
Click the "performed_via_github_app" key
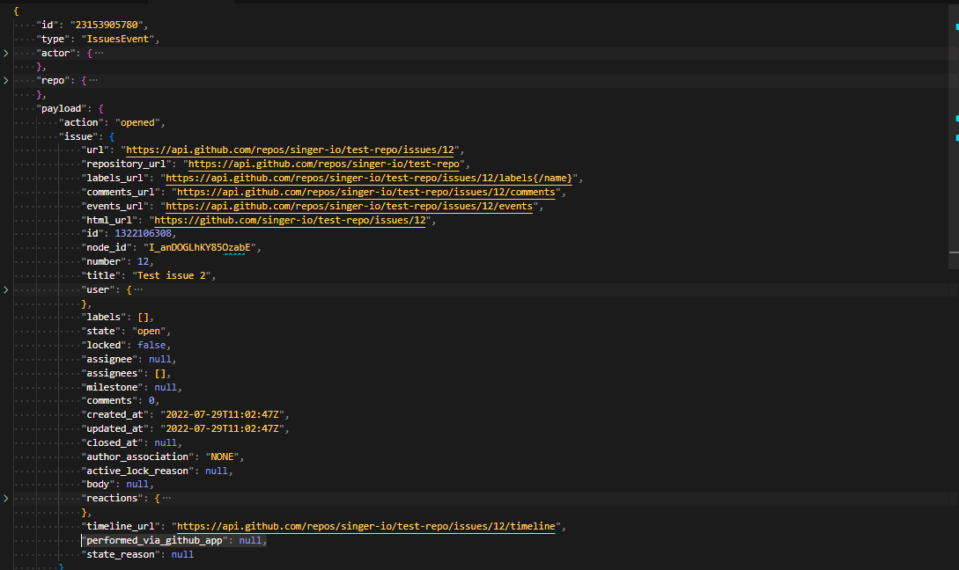point(154,541)
